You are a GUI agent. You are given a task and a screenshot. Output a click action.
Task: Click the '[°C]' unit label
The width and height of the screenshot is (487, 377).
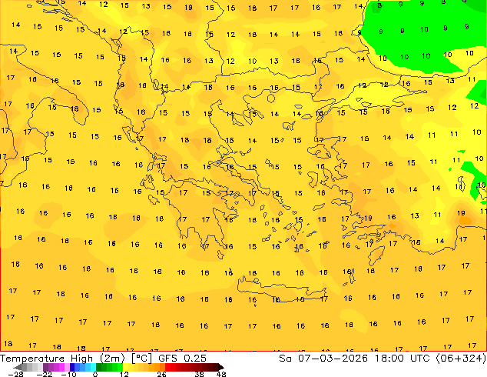tap(141, 359)
